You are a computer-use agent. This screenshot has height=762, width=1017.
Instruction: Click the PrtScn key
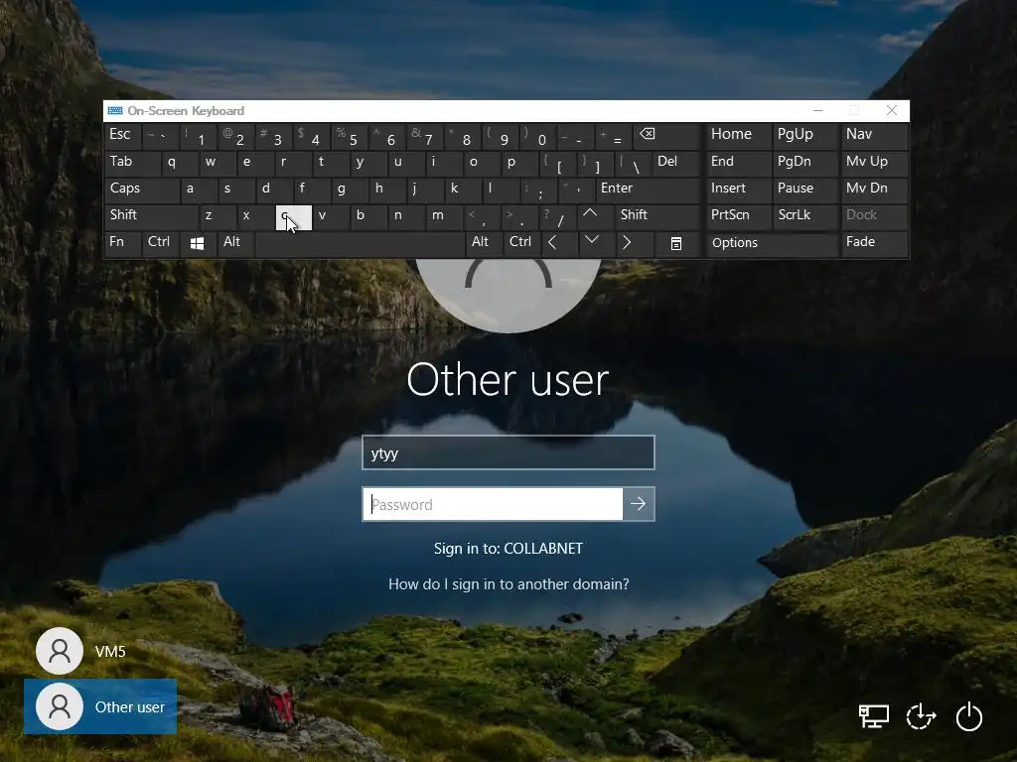pos(738,215)
